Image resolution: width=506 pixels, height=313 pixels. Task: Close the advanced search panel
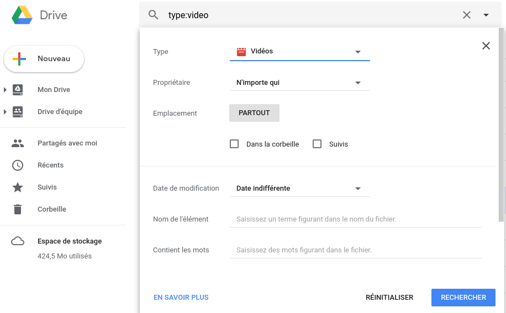click(486, 46)
